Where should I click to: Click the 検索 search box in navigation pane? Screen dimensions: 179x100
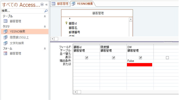tap(23, 11)
